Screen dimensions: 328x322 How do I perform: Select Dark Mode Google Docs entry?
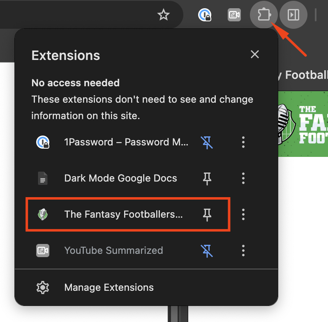coord(113,178)
